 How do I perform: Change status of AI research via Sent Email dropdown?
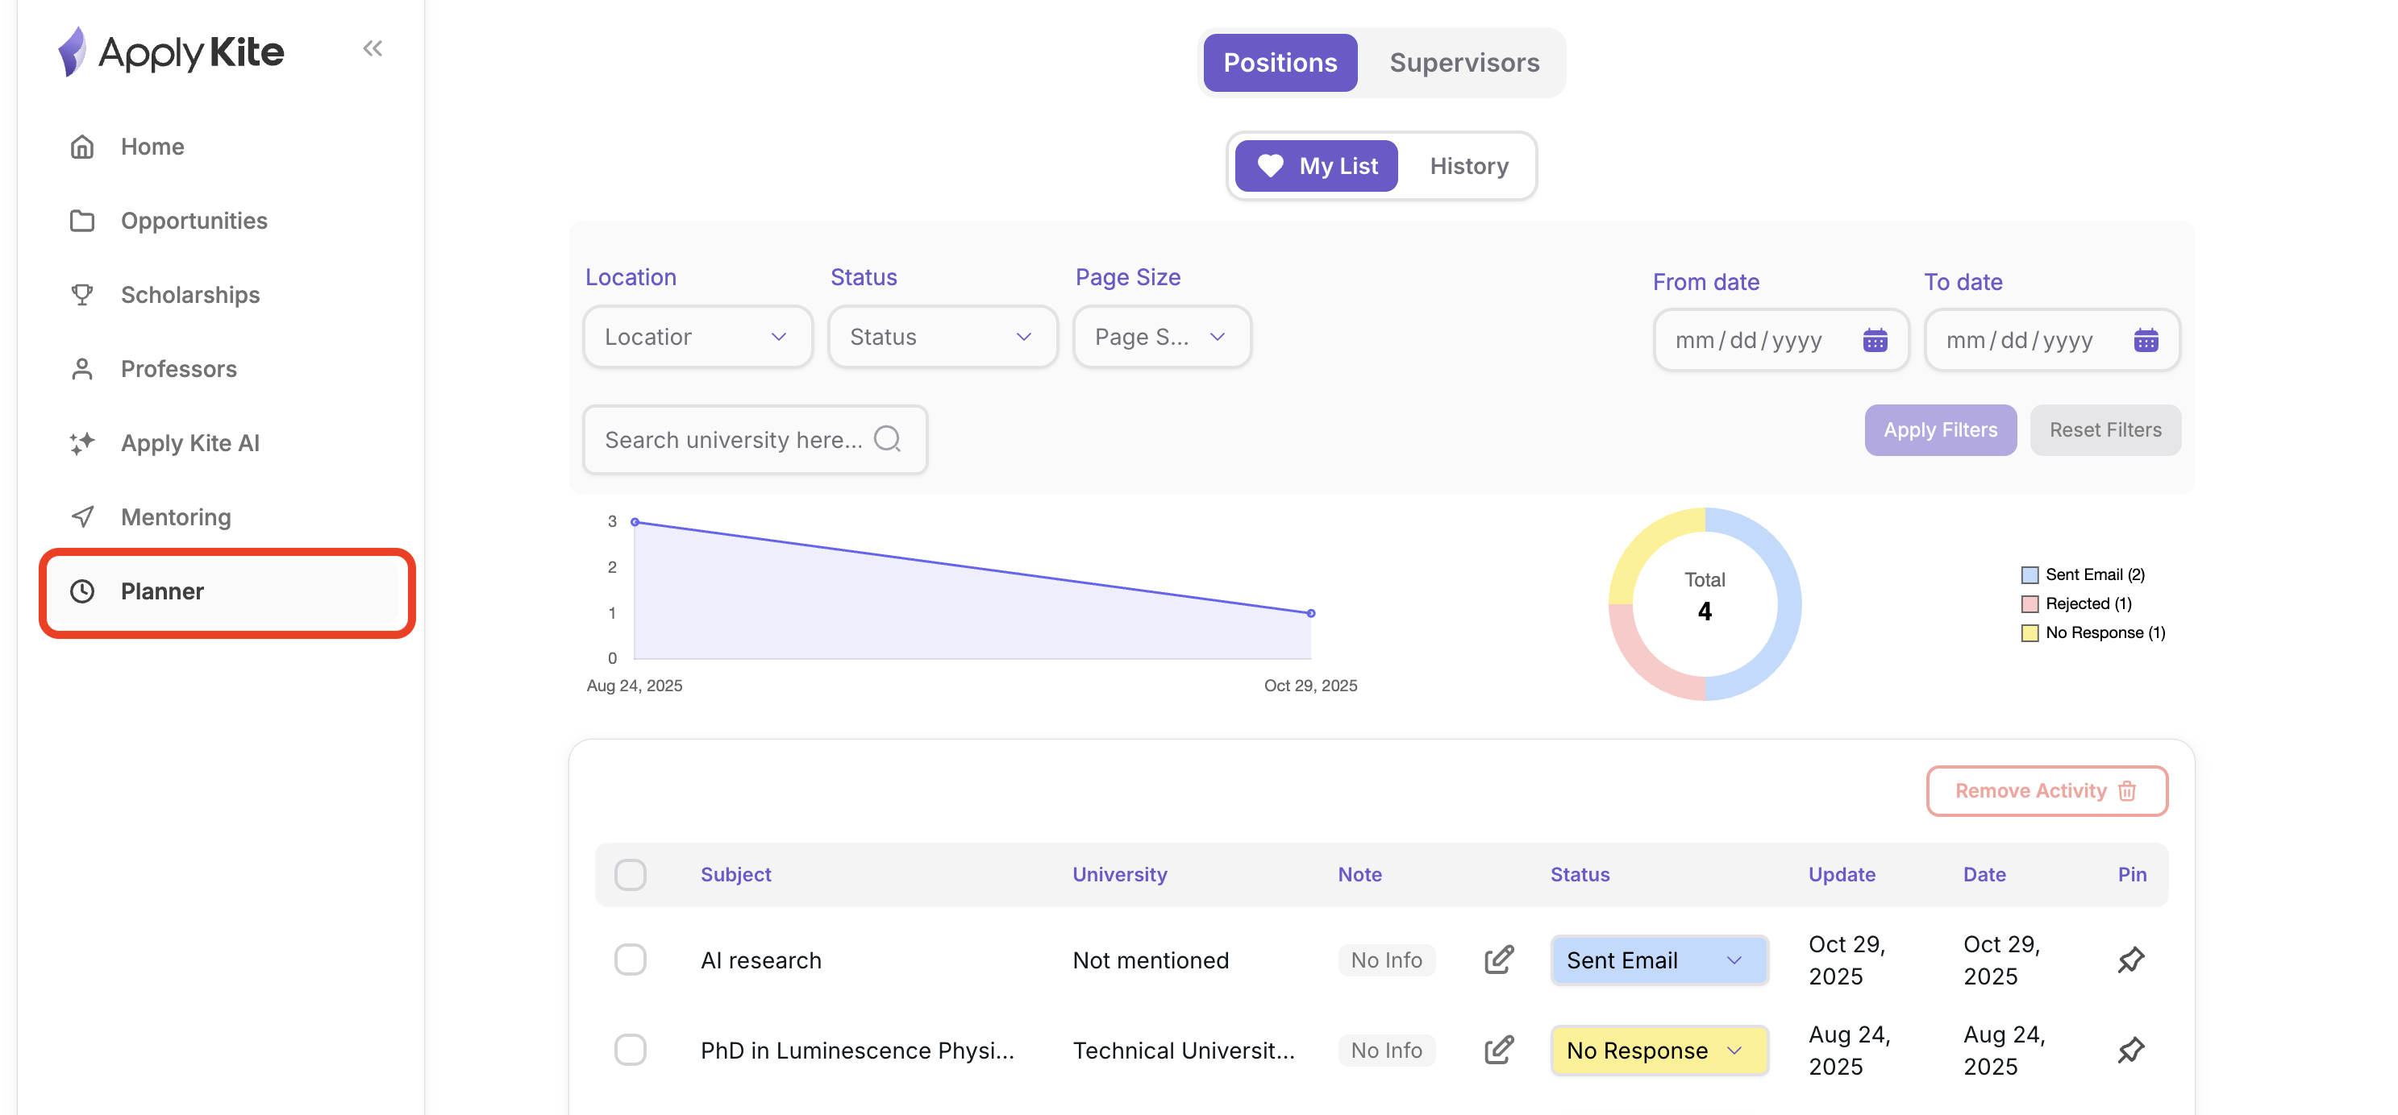pos(1659,959)
